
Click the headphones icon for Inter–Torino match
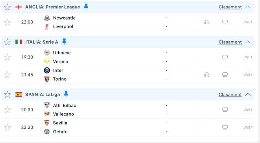point(207,75)
